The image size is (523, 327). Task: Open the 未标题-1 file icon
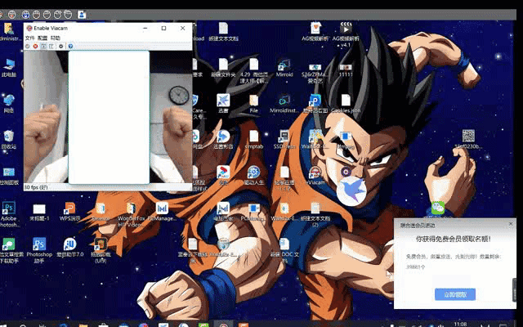coord(39,212)
